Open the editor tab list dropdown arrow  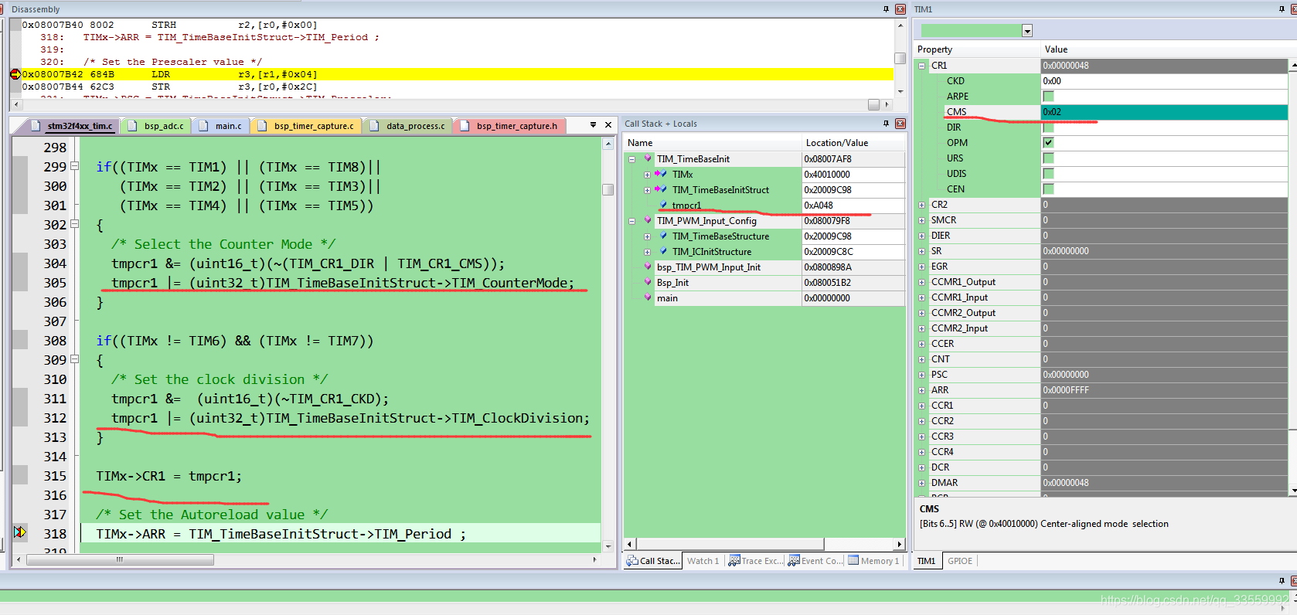[x=593, y=124]
